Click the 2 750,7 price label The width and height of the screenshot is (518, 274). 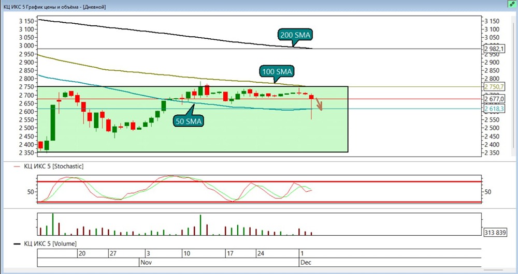[494, 87]
